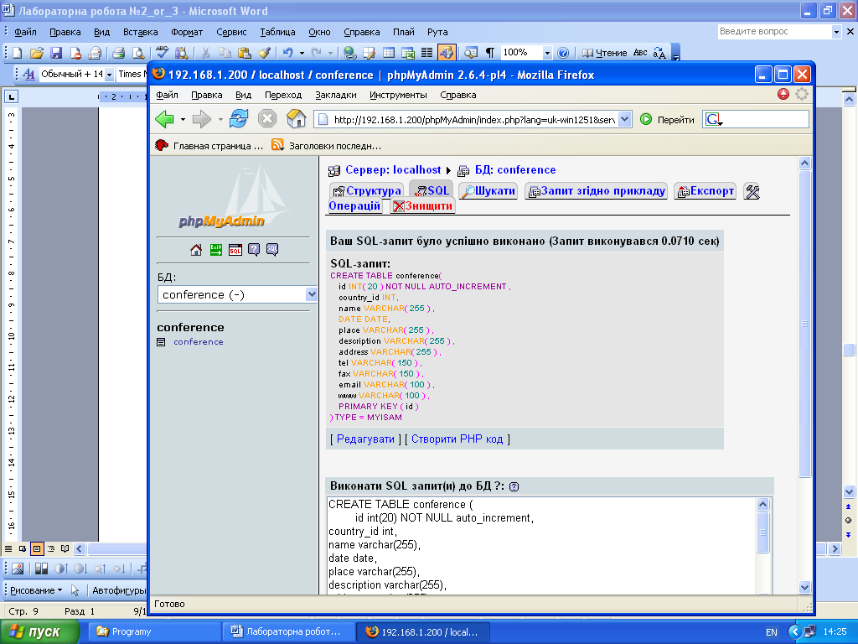The image size is (858, 644).
Task: Click the phpMyAdmin documentation question-mark icon
Action: pyautogui.click(x=254, y=250)
